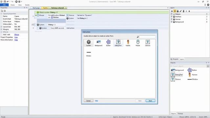Open Help link in Add action dialog
This screenshot has height=118, width=210.
pyautogui.click(x=96, y=101)
